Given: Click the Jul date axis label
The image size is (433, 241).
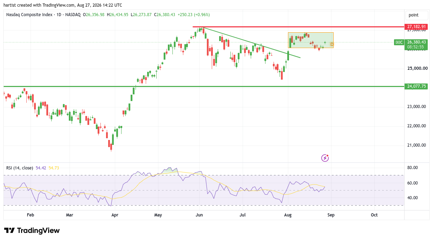Looking at the screenshot, I should 242,215.
